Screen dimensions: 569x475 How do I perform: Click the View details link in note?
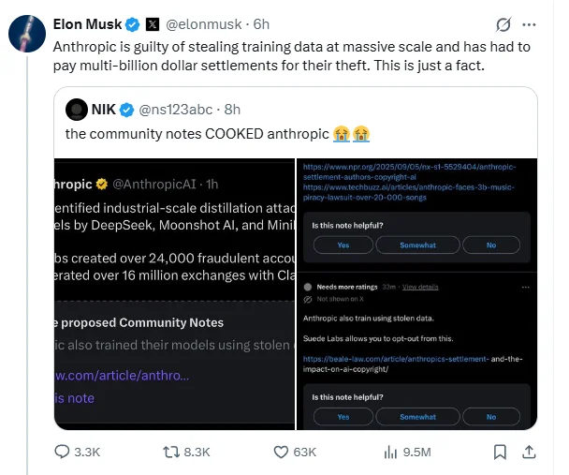point(421,286)
